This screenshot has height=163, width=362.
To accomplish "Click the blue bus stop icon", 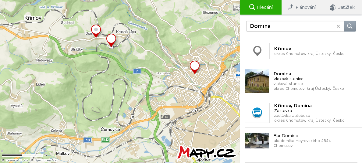I will [257, 113].
